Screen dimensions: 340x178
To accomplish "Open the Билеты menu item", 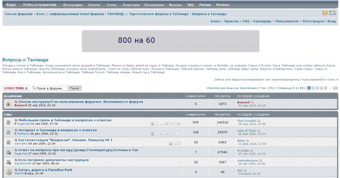I will pyautogui.click(x=94, y=5).
